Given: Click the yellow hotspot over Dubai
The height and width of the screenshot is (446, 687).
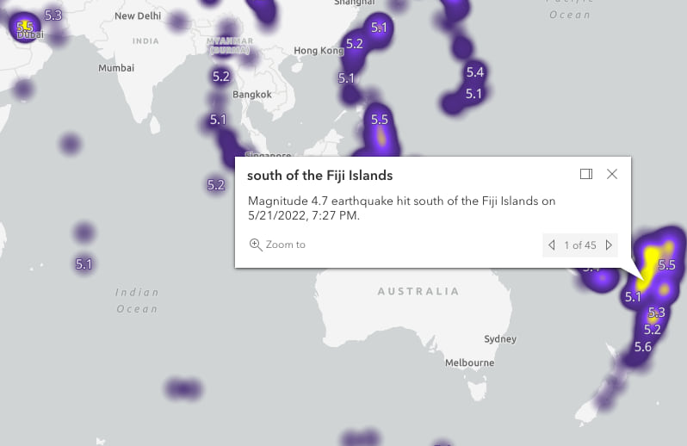Looking at the screenshot, I should pyautogui.click(x=25, y=28).
